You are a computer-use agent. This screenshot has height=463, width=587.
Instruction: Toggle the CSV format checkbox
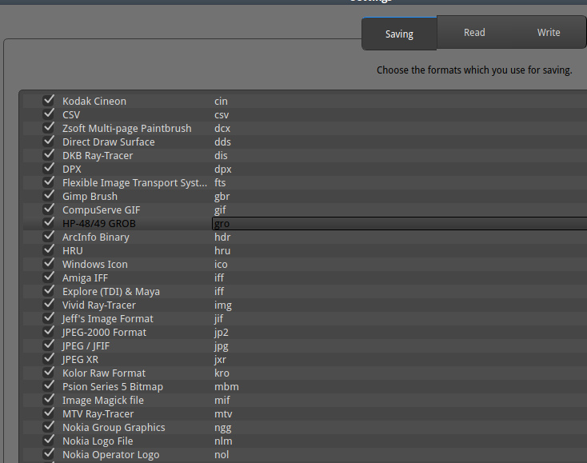[x=49, y=114]
